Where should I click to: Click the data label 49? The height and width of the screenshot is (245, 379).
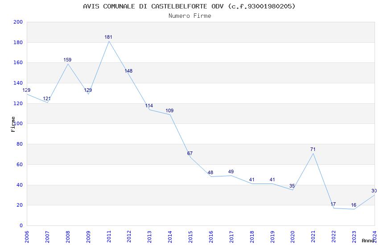click(x=231, y=171)
